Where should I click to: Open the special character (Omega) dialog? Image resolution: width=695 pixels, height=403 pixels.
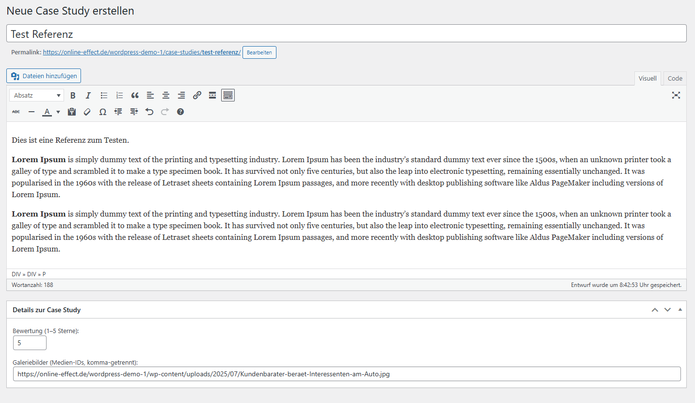tap(103, 112)
